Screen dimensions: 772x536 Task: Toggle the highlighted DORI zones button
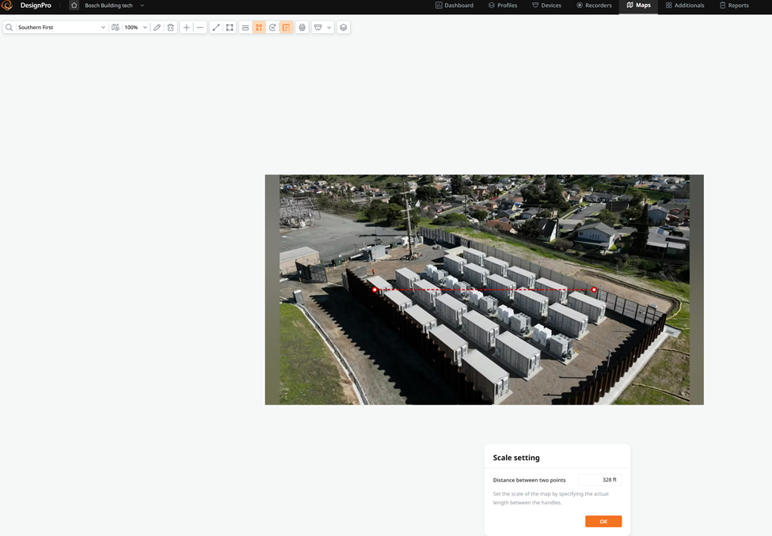pos(259,28)
